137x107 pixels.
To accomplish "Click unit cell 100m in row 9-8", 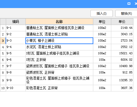I will [102, 73].
